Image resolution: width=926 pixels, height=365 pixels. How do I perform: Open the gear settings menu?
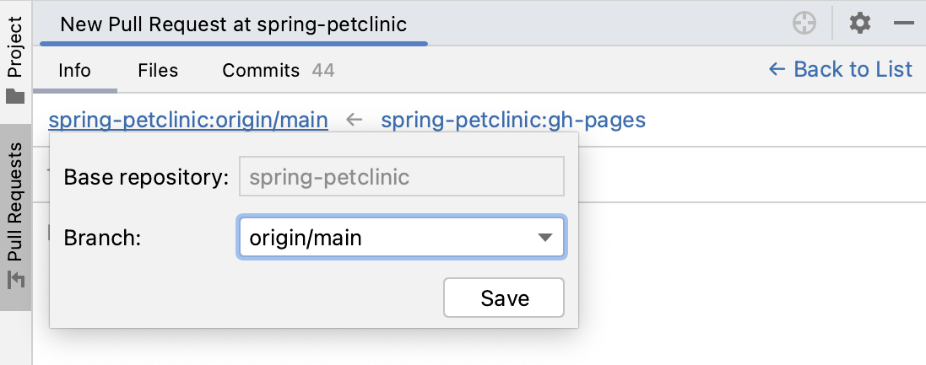859,24
